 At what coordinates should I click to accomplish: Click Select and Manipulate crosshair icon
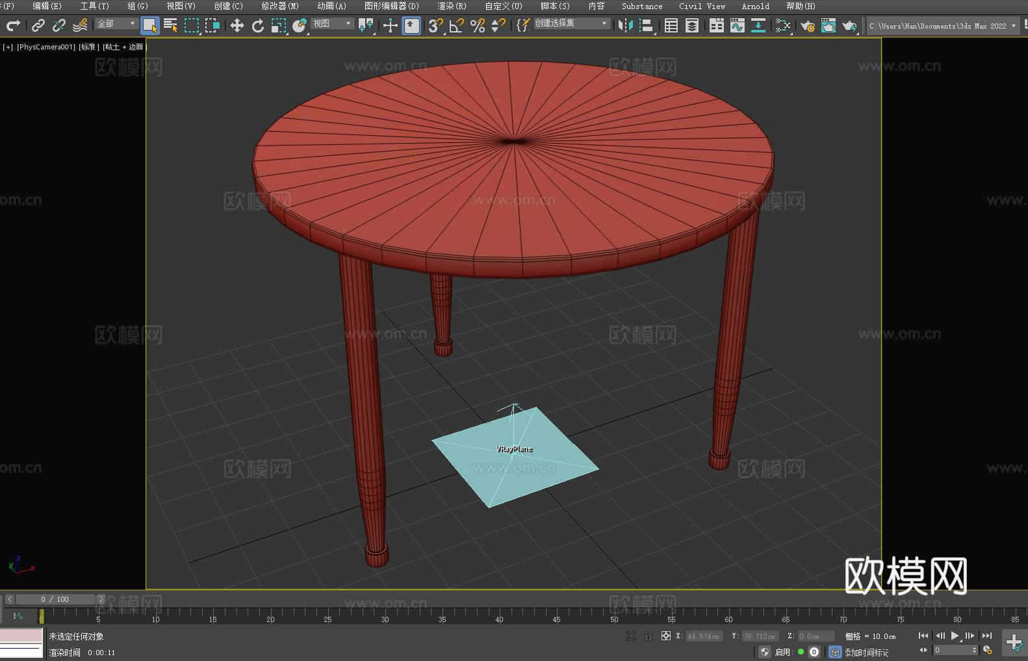pos(391,25)
